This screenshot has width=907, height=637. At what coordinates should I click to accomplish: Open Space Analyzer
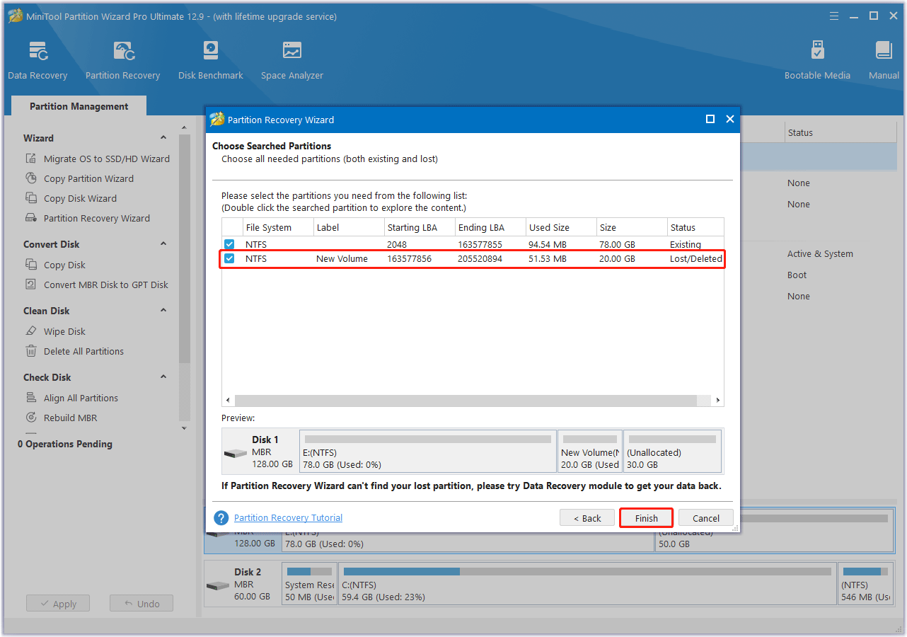click(291, 59)
